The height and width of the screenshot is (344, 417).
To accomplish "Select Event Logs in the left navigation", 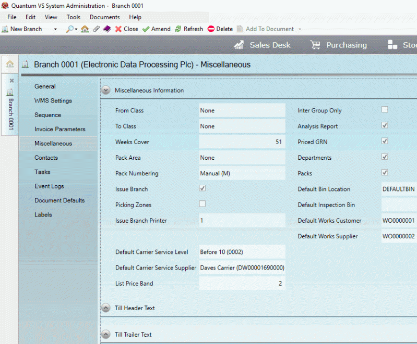I will tap(49, 186).
